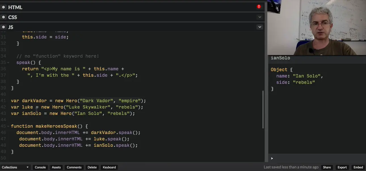Image resolution: width=366 pixels, height=171 pixels.
Task: Click the red error icon in the HTML panel
Action: point(259,7)
